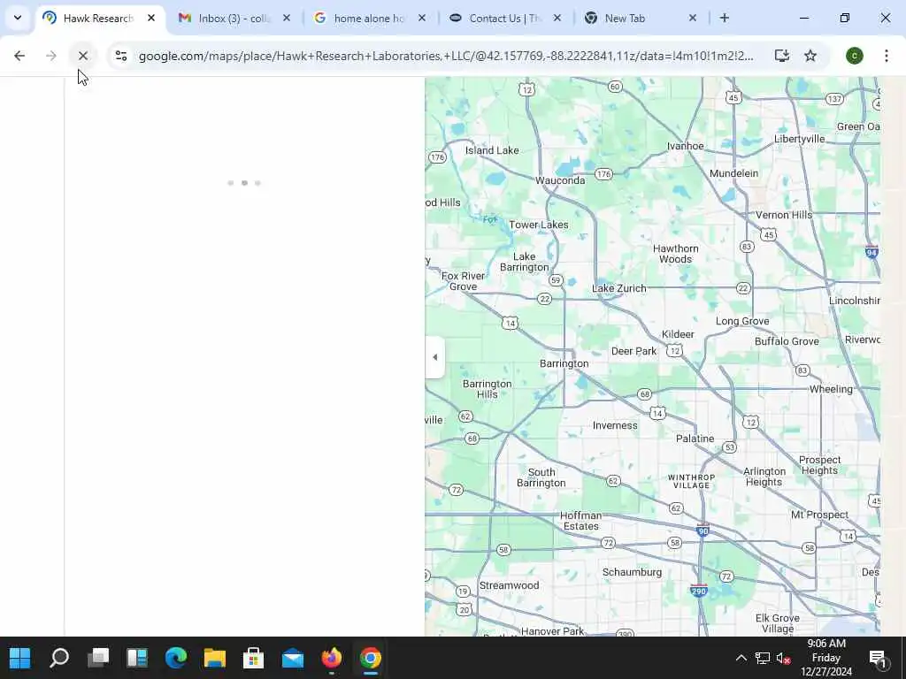Click Elk Grove Village label on the map
This screenshot has width=906, height=679.
click(x=777, y=623)
